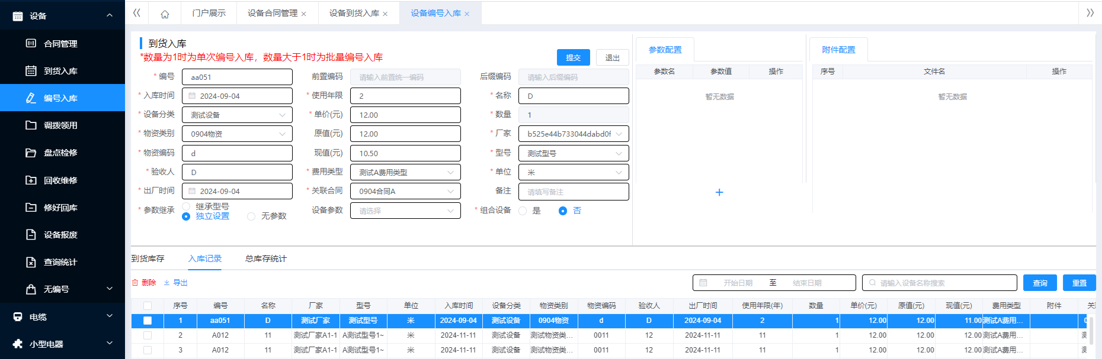
Task: Click the 导出 export icon
Action: 167,283
